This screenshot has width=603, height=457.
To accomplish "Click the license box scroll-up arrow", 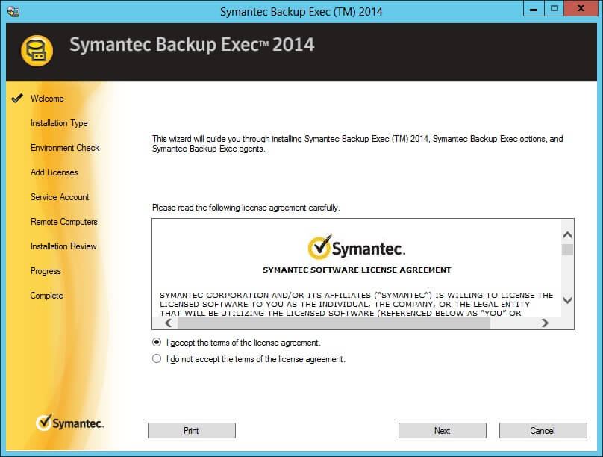I will click(x=567, y=234).
